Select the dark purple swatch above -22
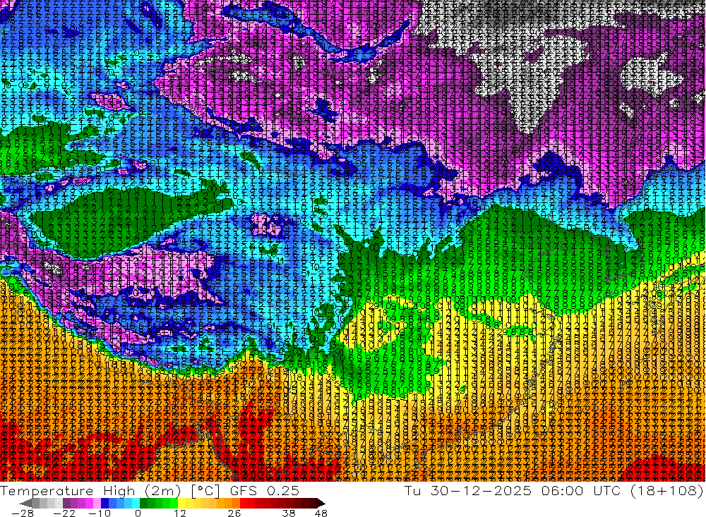 [x=66, y=503]
